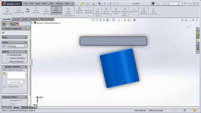The height and width of the screenshot is (113, 201).
Task: Click the Check clearance between selection box
Action: pos(16,75)
